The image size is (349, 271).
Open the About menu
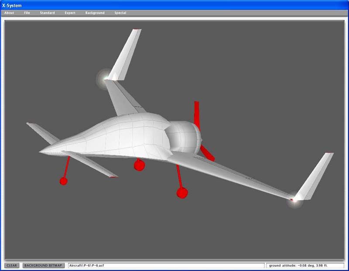click(9, 13)
